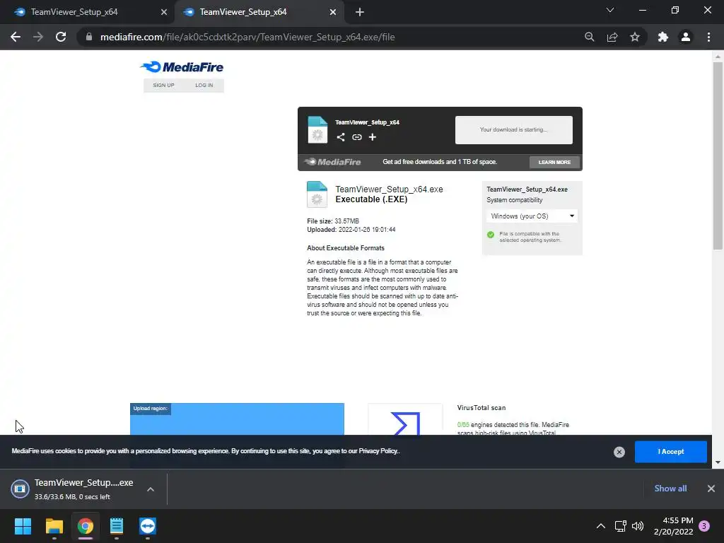Close the downloads bar
724x543 pixels.
point(711,489)
